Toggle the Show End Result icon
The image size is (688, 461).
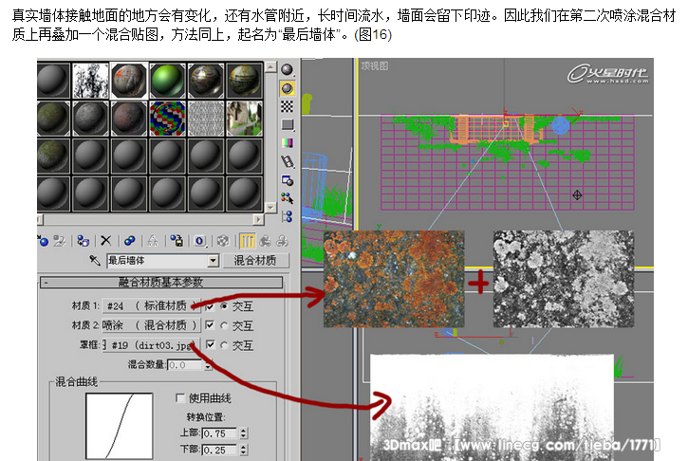[248, 241]
